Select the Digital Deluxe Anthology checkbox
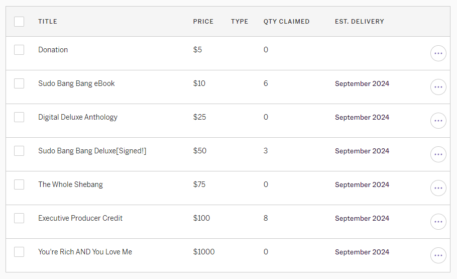This screenshot has width=457, height=279. pyautogui.click(x=19, y=117)
